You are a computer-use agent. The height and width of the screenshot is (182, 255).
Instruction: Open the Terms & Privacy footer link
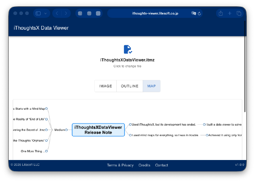tap(120, 165)
